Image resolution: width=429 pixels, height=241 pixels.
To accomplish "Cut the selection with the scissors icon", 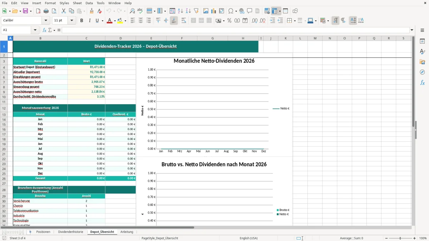I will (x=64, y=11).
